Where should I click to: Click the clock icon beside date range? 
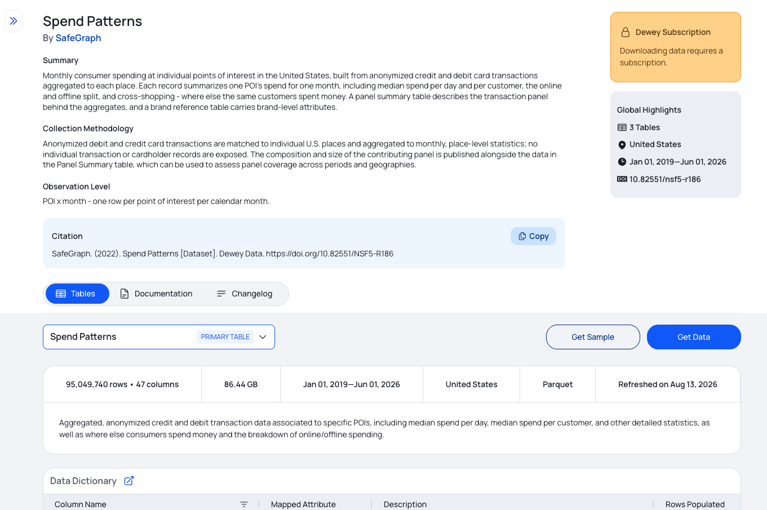[x=622, y=162]
